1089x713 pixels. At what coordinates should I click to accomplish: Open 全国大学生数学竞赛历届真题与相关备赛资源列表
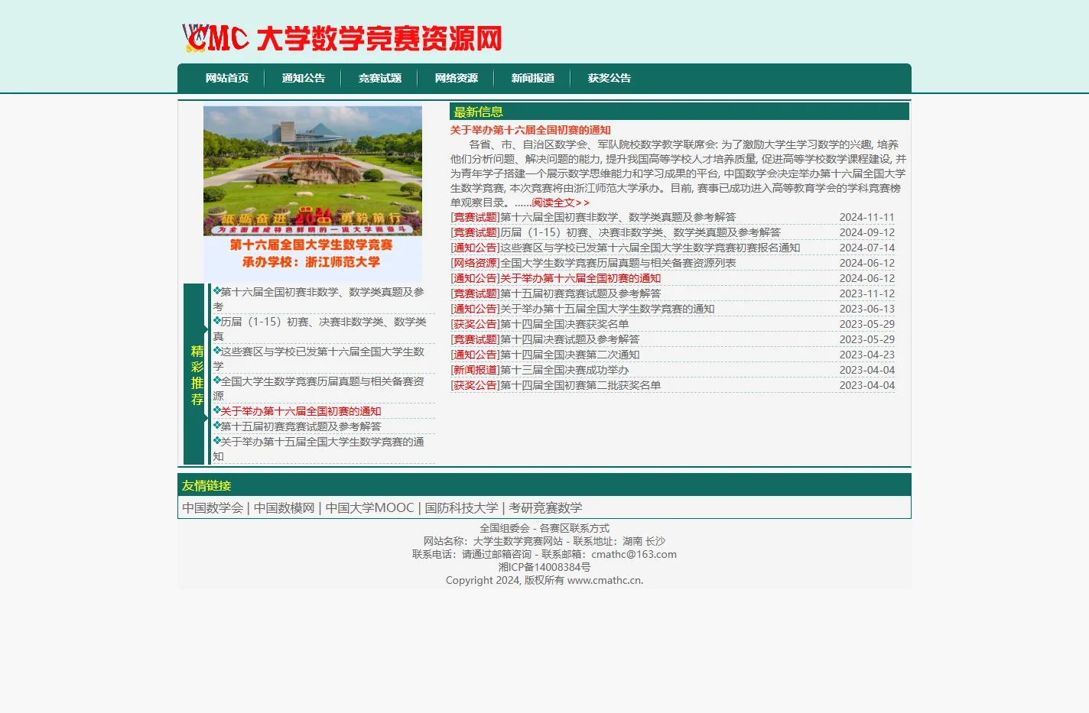coord(619,263)
